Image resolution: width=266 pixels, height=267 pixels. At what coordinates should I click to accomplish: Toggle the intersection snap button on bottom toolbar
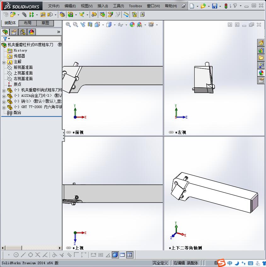pyautogui.click(x=38, y=255)
